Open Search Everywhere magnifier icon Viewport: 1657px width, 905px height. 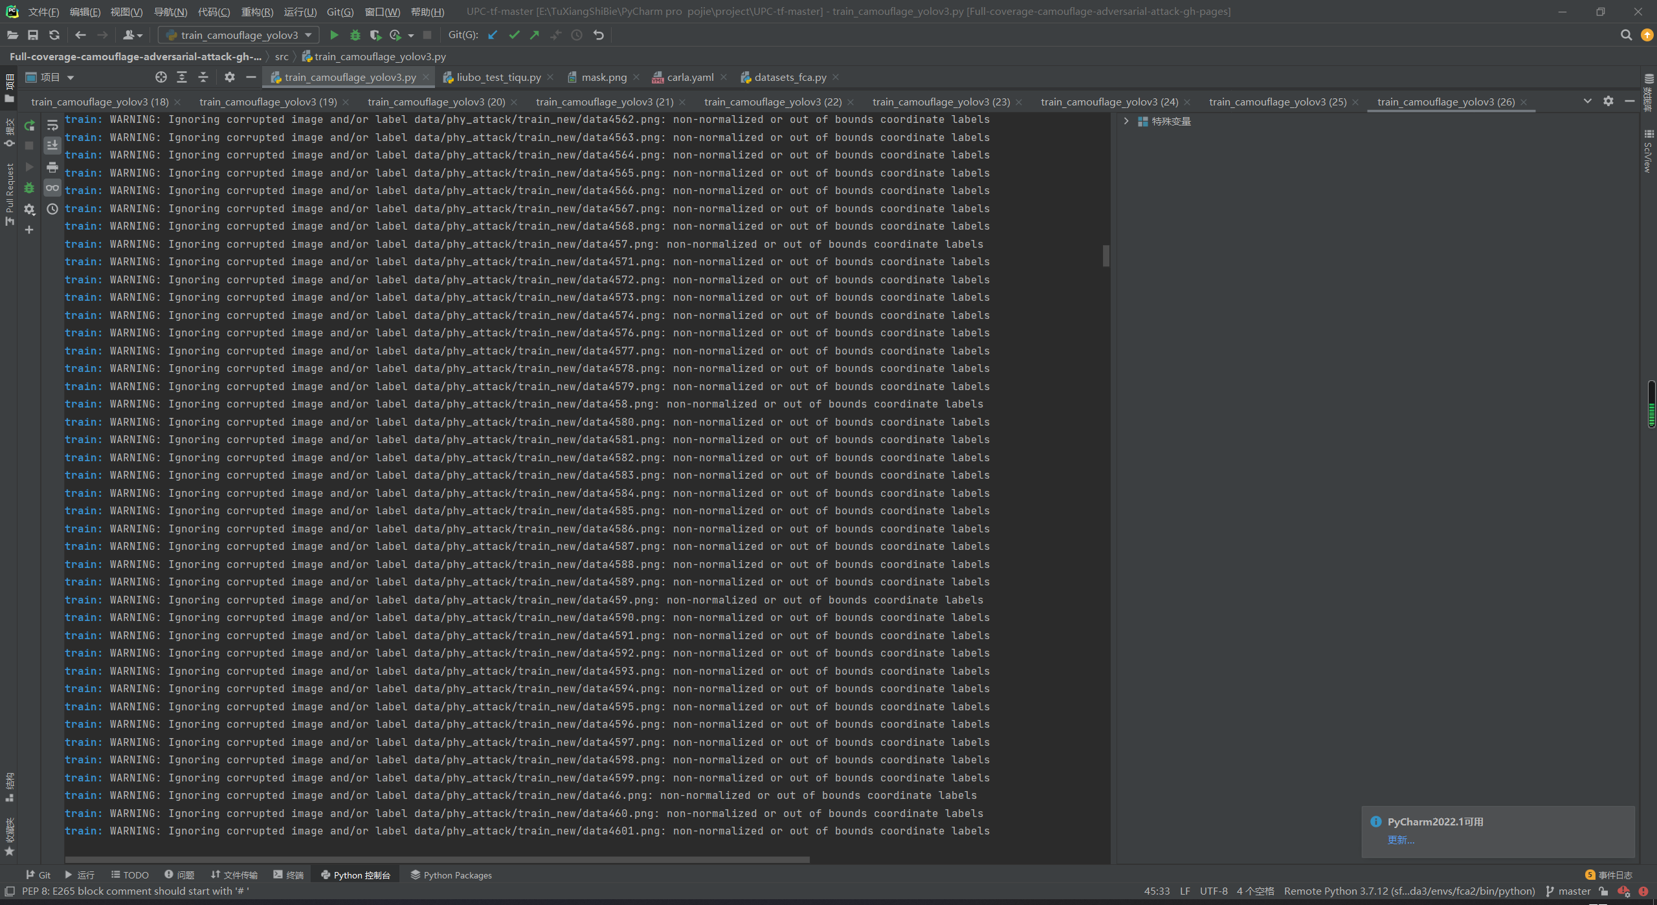1626,35
